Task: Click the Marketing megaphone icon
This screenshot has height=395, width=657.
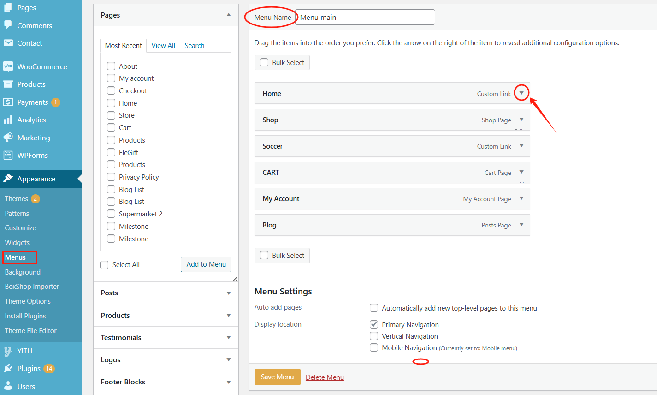Action: 8,138
